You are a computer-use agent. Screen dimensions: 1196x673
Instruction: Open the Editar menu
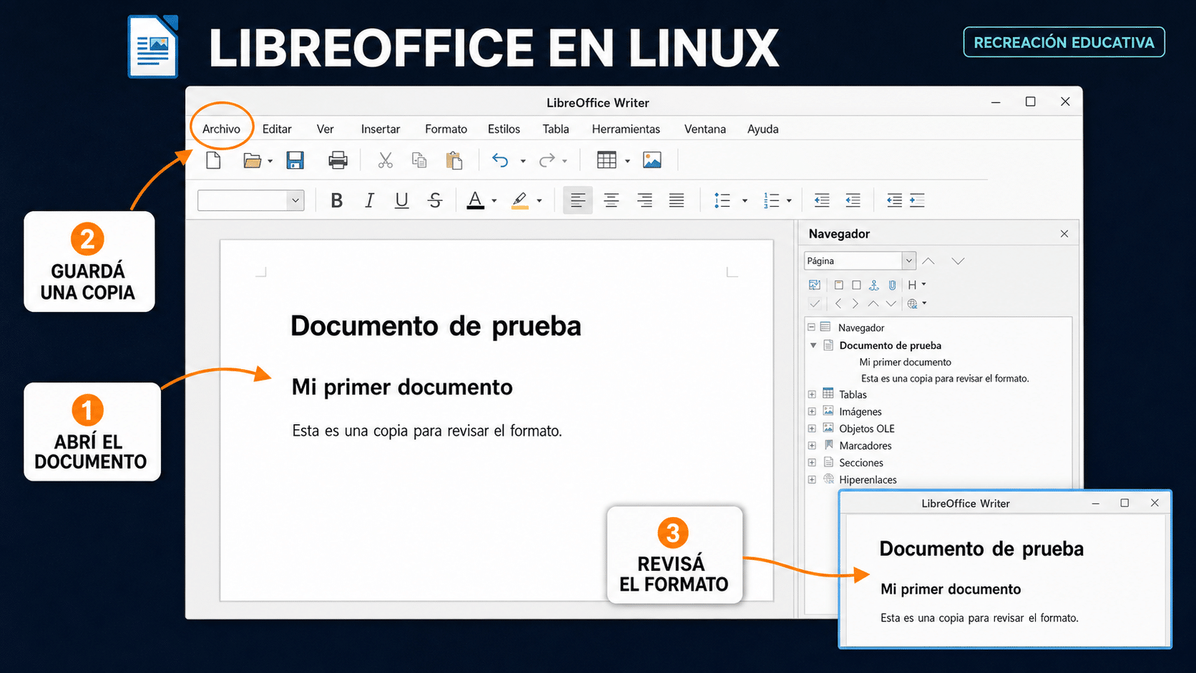[x=277, y=129]
